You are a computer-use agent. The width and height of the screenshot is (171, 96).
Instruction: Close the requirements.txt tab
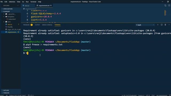coord(51,6)
